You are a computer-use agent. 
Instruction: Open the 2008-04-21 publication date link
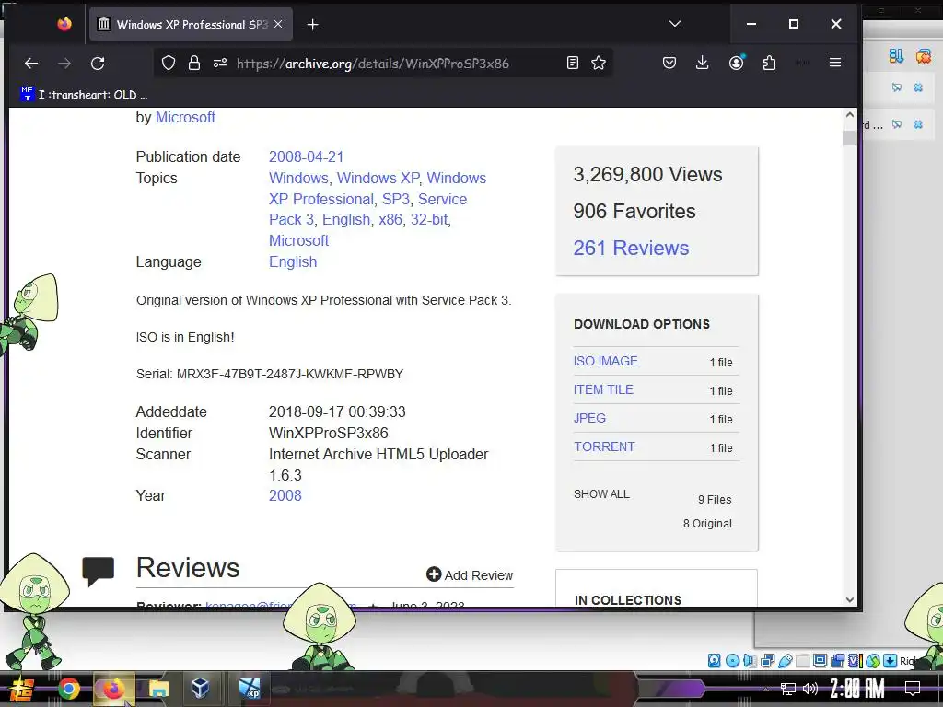(x=306, y=156)
